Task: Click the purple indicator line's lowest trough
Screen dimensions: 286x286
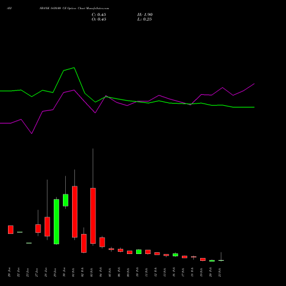Action: coord(31,133)
